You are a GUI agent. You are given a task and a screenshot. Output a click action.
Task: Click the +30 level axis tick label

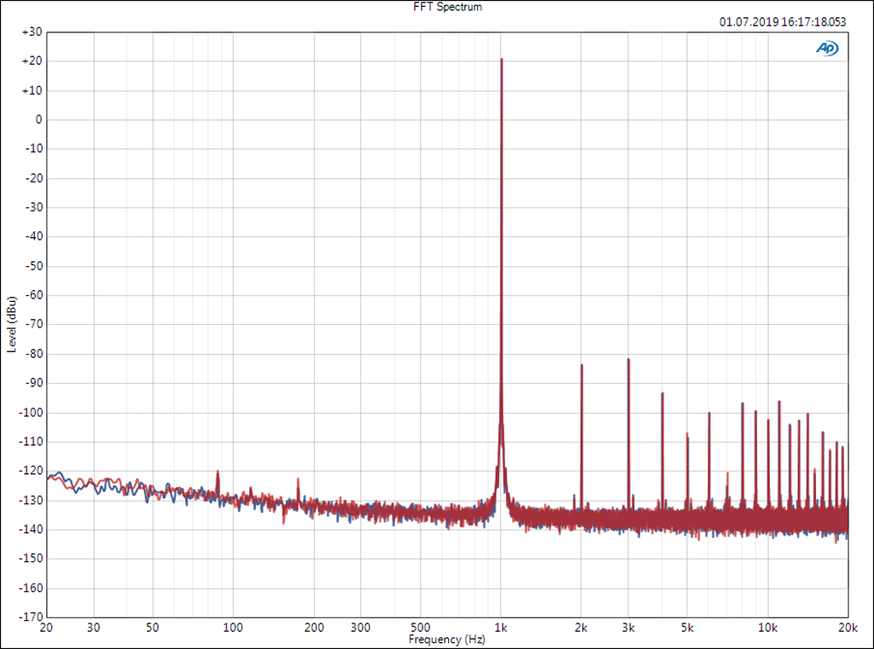pyautogui.click(x=32, y=32)
